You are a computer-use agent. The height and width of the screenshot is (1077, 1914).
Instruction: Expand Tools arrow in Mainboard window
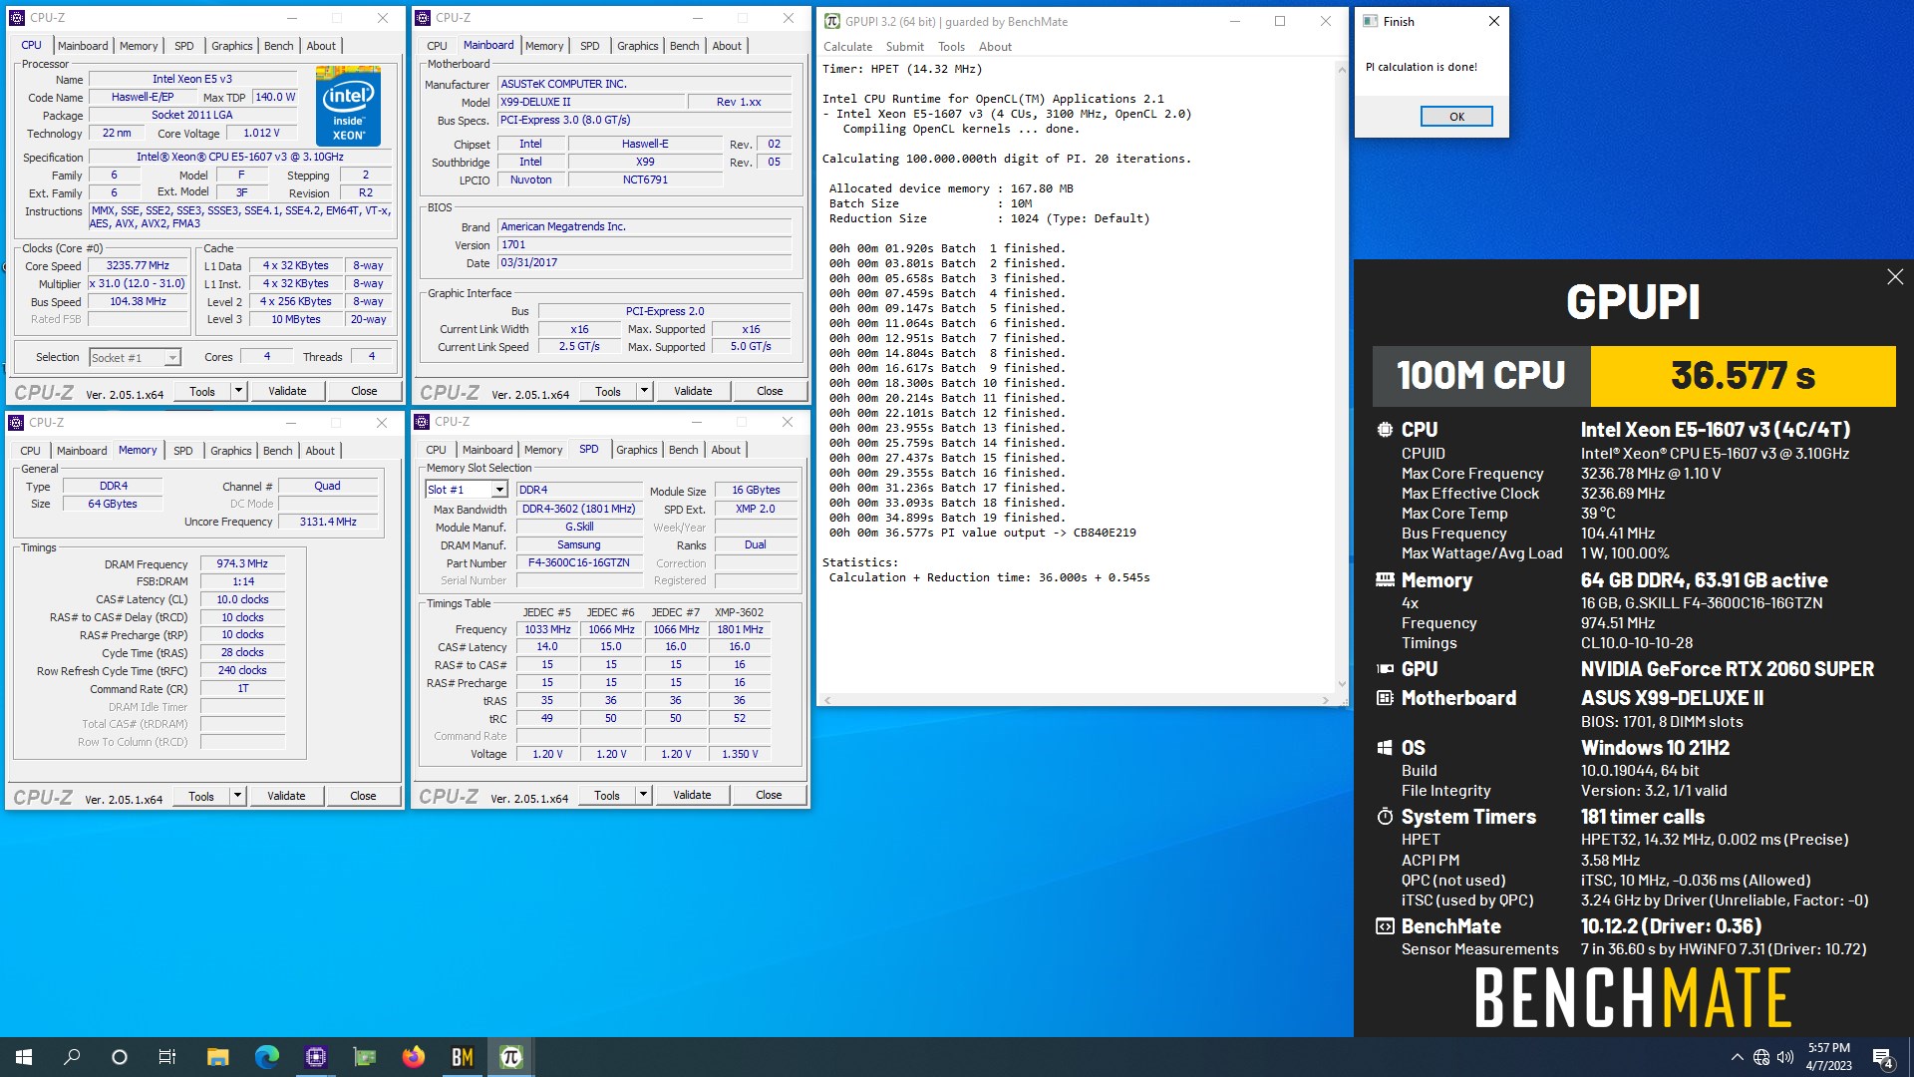(x=644, y=391)
